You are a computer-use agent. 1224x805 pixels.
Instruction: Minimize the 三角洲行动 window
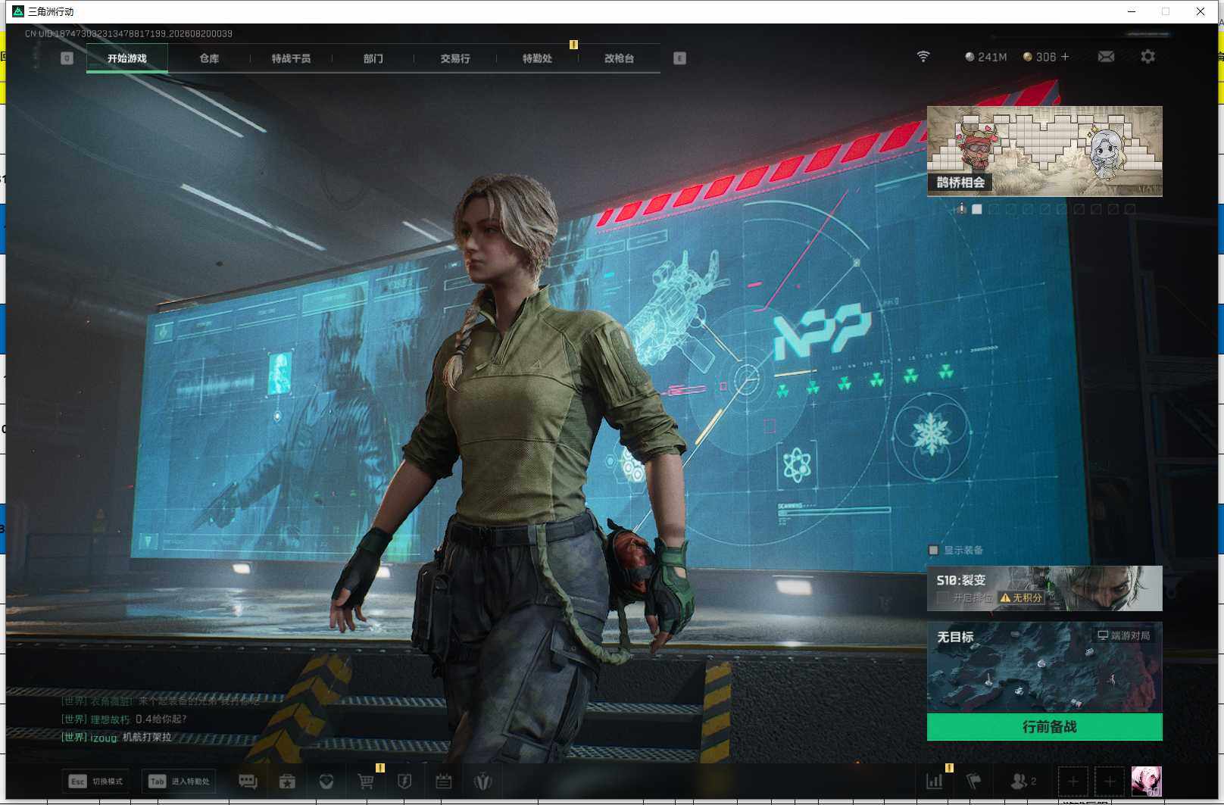point(1132,11)
